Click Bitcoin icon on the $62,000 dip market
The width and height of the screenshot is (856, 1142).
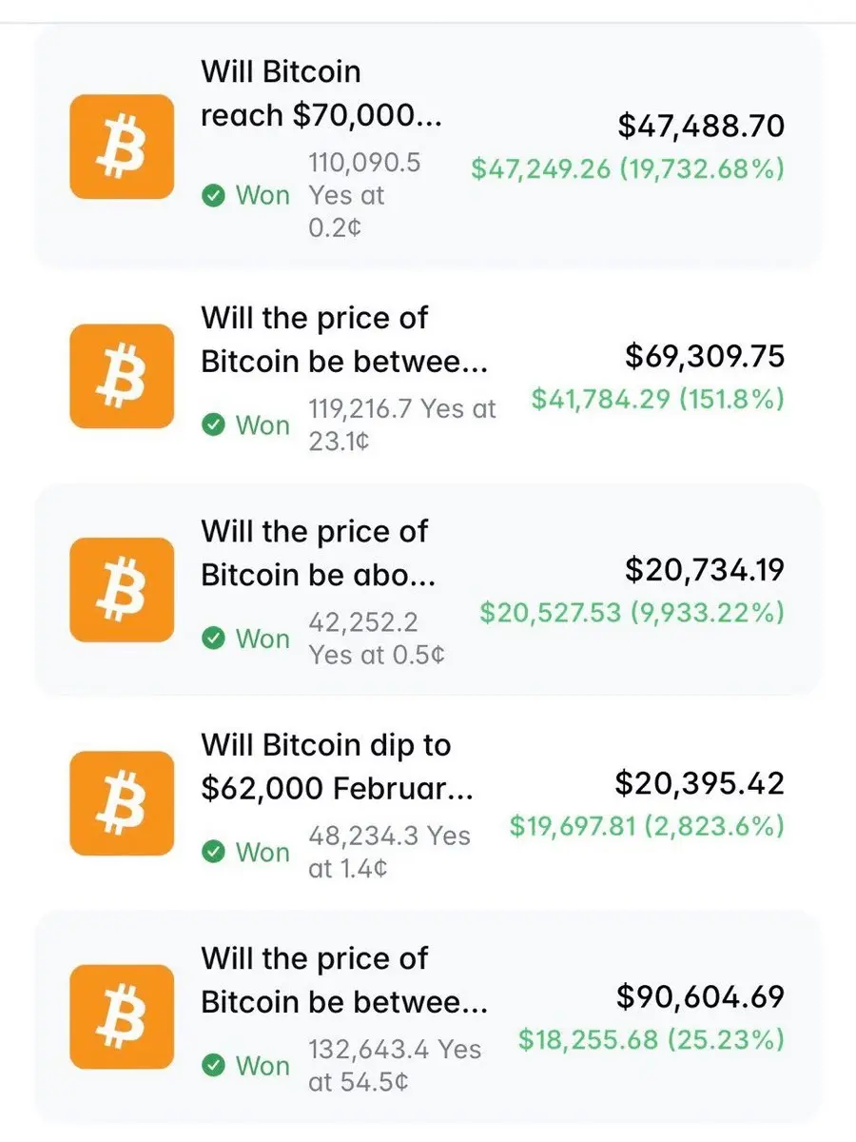122,802
